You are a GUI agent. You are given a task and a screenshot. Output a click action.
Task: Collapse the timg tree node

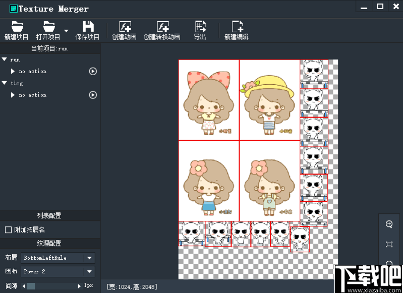tap(5, 83)
